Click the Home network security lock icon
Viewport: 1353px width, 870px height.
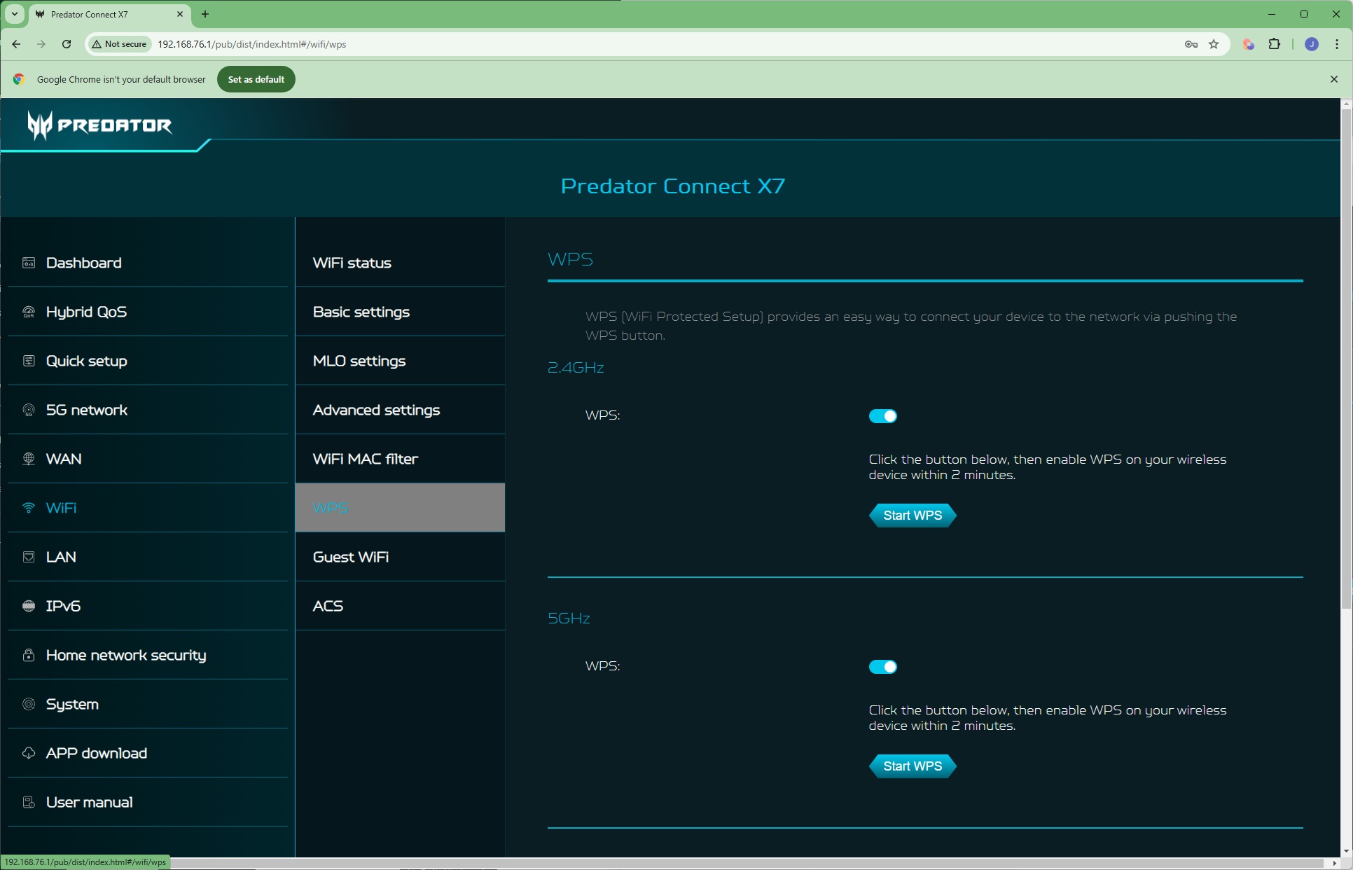coord(29,655)
